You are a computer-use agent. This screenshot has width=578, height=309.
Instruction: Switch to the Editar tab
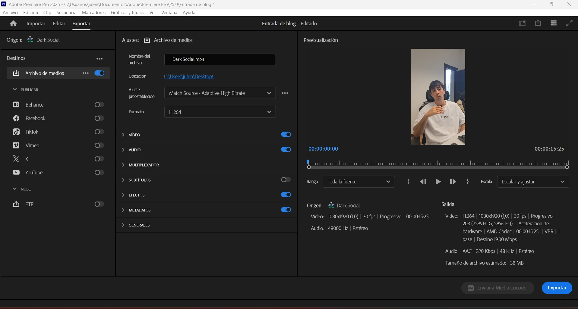59,23
